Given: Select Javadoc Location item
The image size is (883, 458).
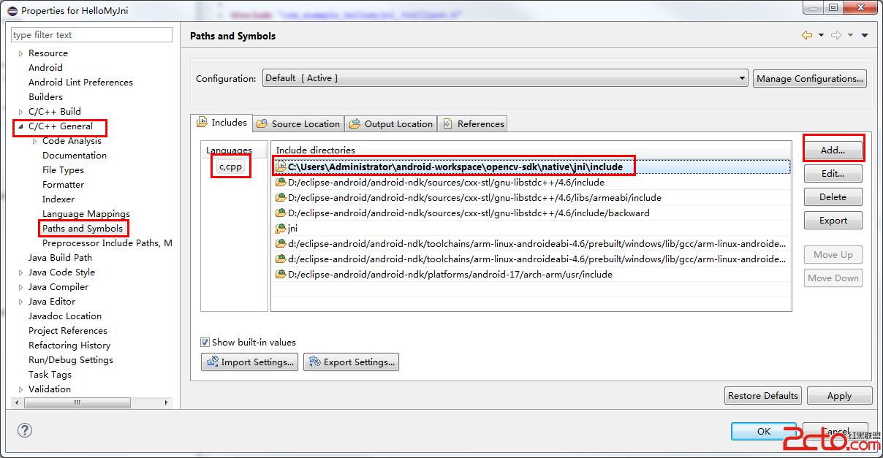Looking at the screenshot, I should 65,316.
